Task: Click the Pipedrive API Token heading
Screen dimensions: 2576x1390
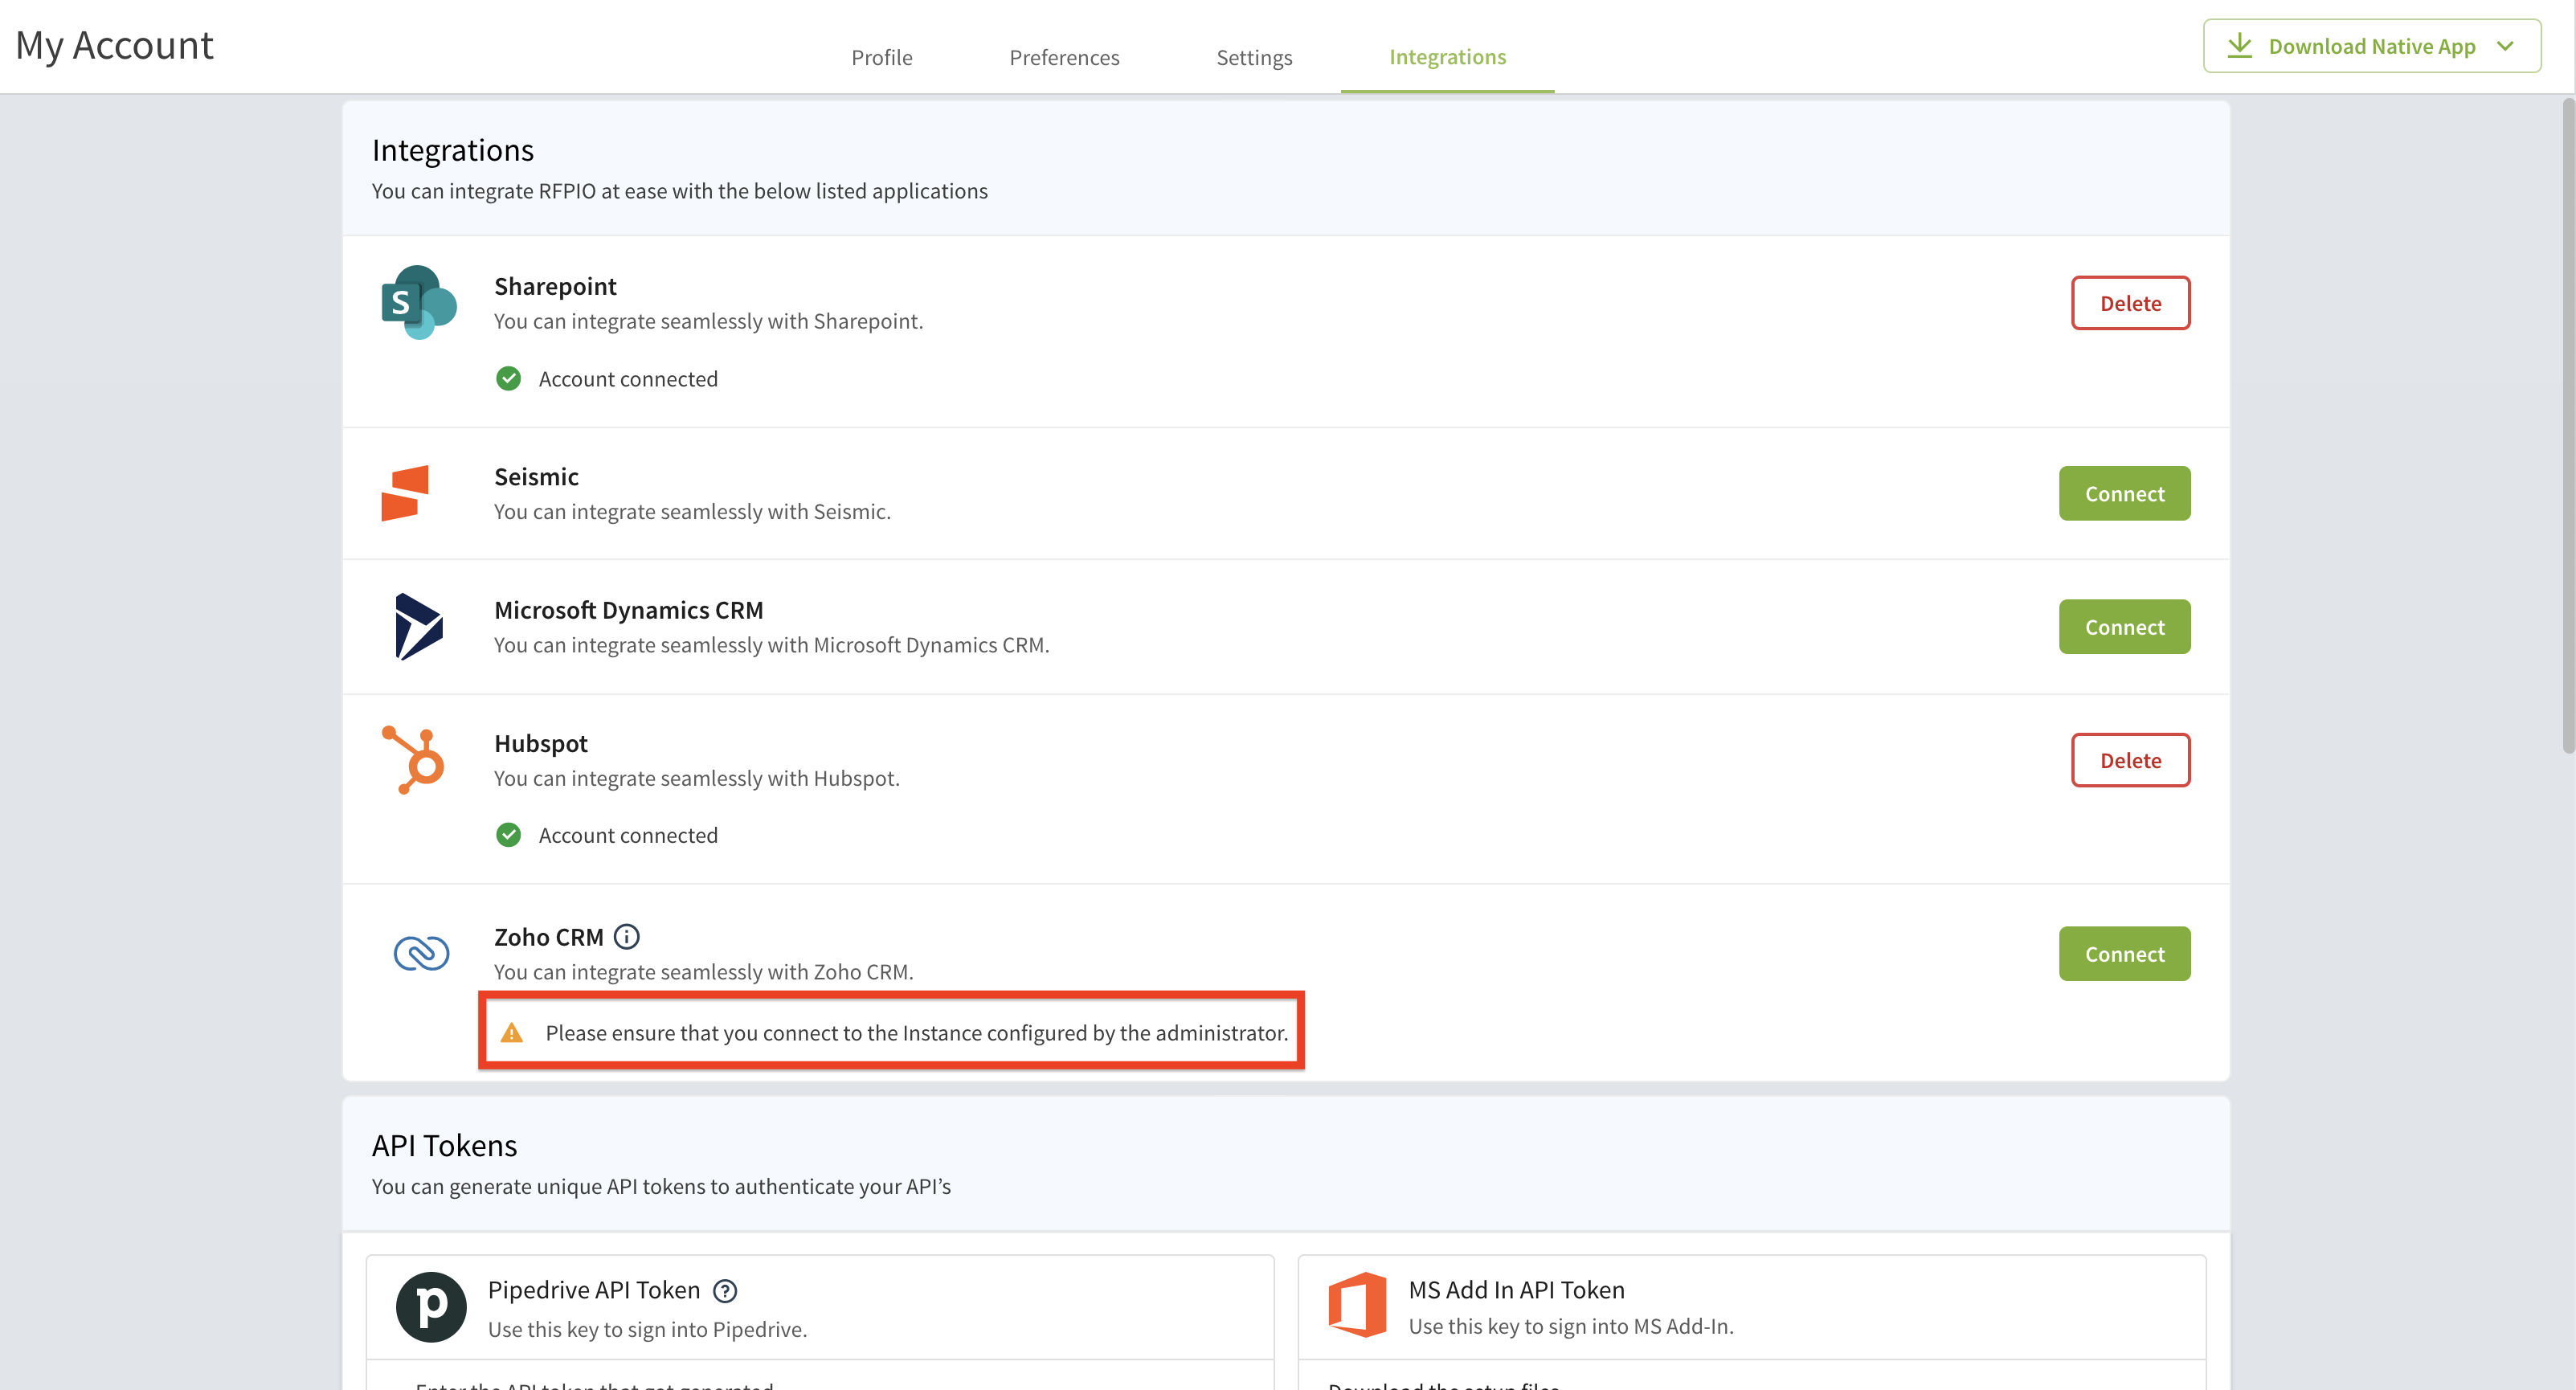Action: tap(594, 1290)
